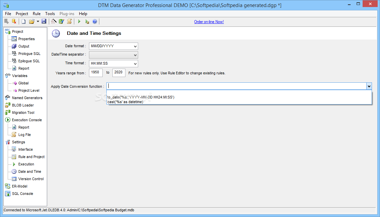Collapse the Date Conversion function dropdown arrow
Image resolution: width=380 pixels, height=217 pixels.
(369, 86)
